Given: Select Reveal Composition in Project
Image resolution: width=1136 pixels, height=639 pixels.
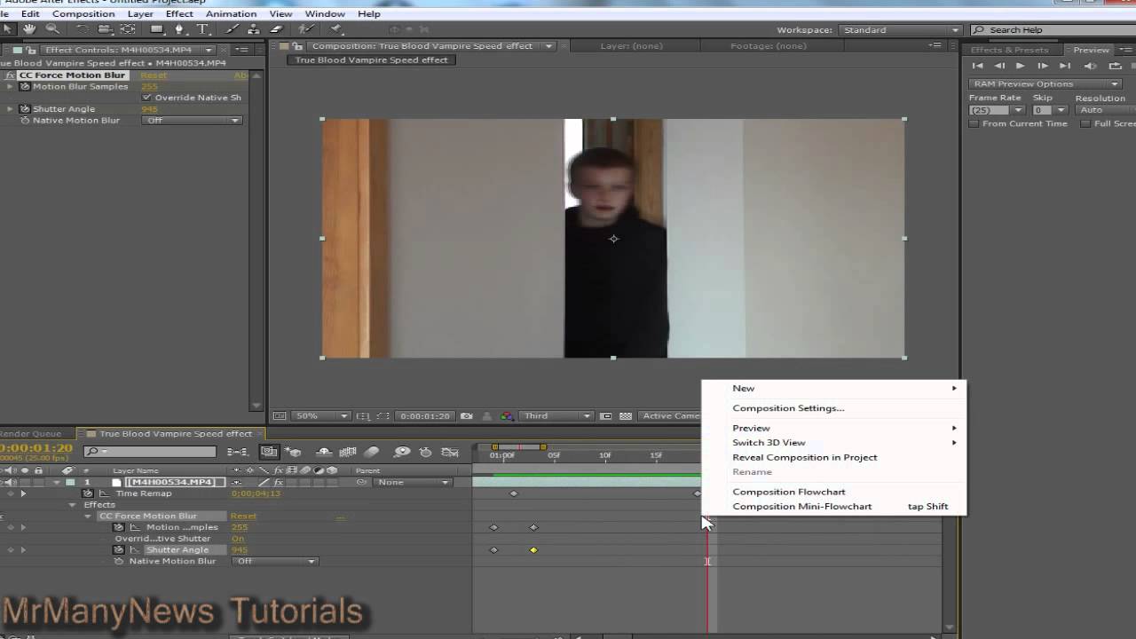Looking at the screenshot, I should 804,457.
